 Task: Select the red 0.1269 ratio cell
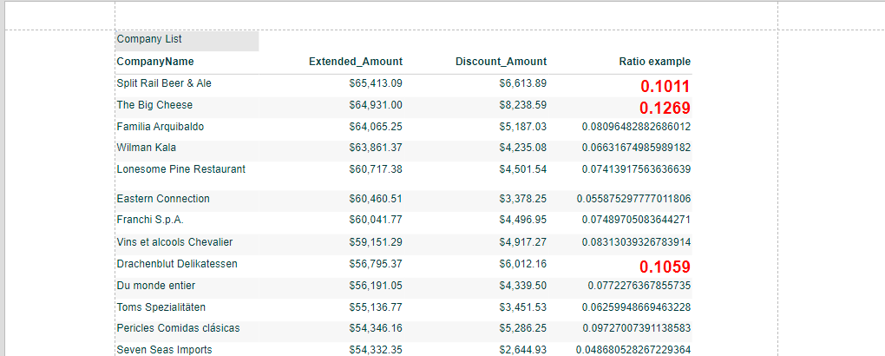pos(665,108)
